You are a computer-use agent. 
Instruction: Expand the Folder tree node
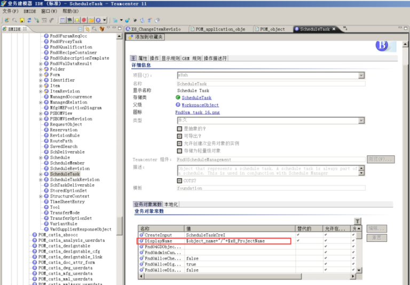pos(41,69)
